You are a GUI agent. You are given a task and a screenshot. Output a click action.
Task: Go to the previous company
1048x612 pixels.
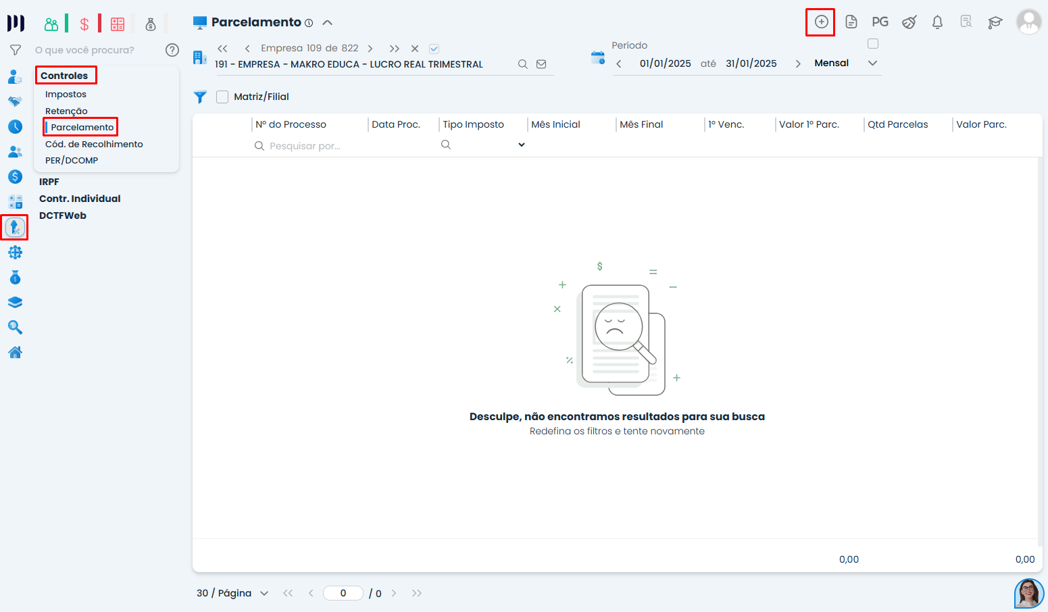(247, 49)
